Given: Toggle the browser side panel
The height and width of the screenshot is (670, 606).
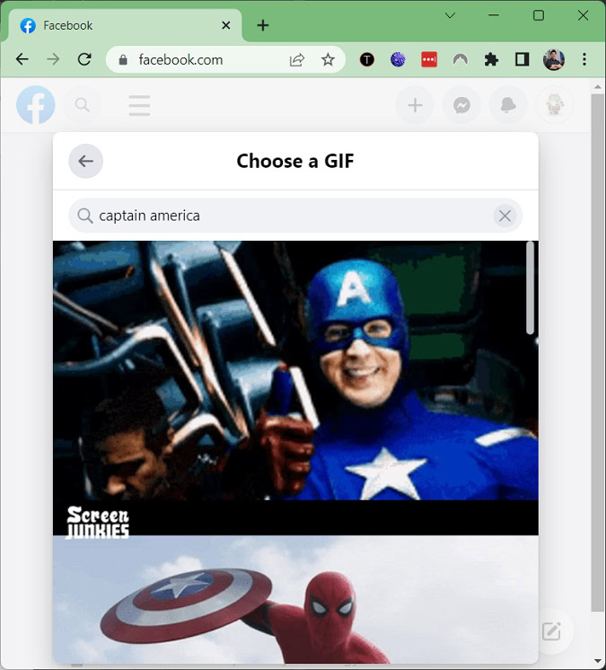Looking at the screenshot, I should [523, 59].
